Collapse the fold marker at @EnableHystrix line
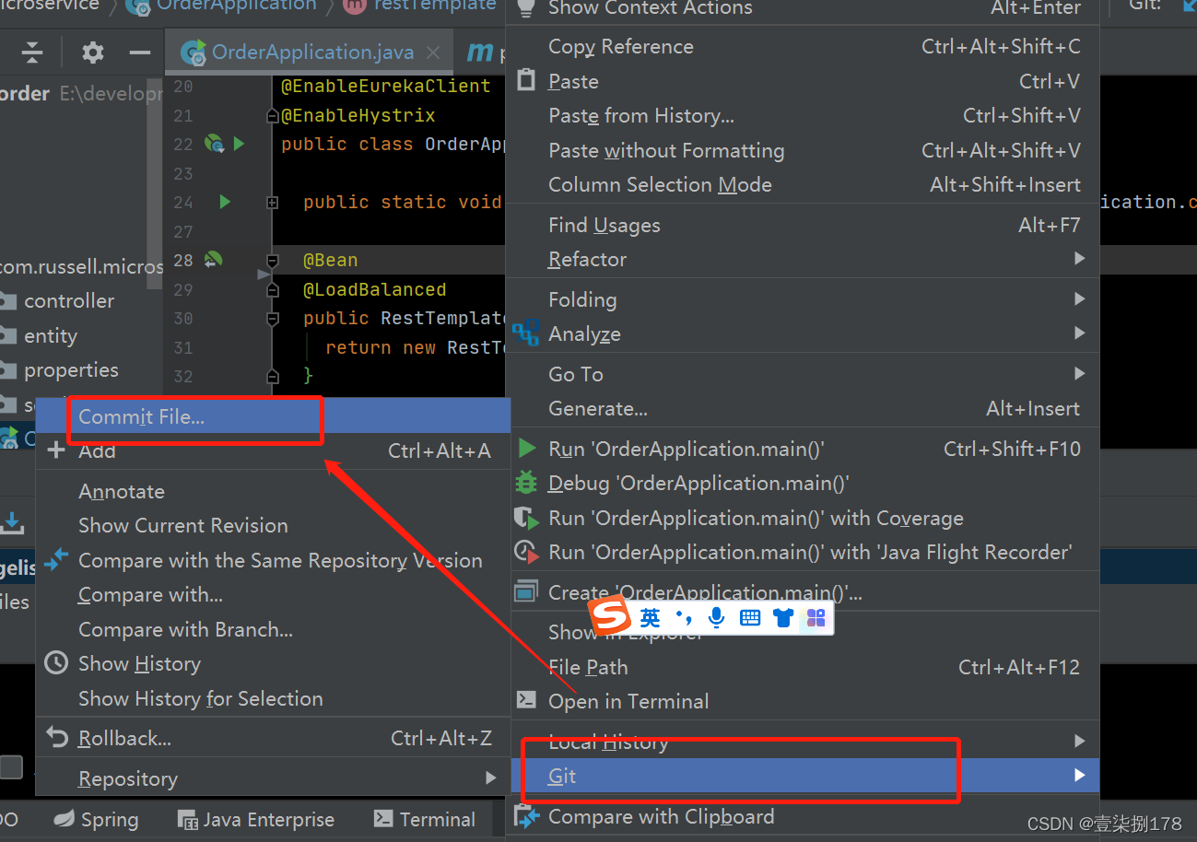Image resolution: width=1197 pixels, height=842 pixels. pyautogui.click(x=272, y=116)
